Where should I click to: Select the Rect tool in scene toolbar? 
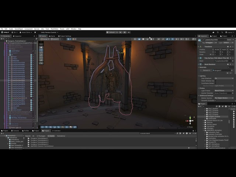click(41, 58)
